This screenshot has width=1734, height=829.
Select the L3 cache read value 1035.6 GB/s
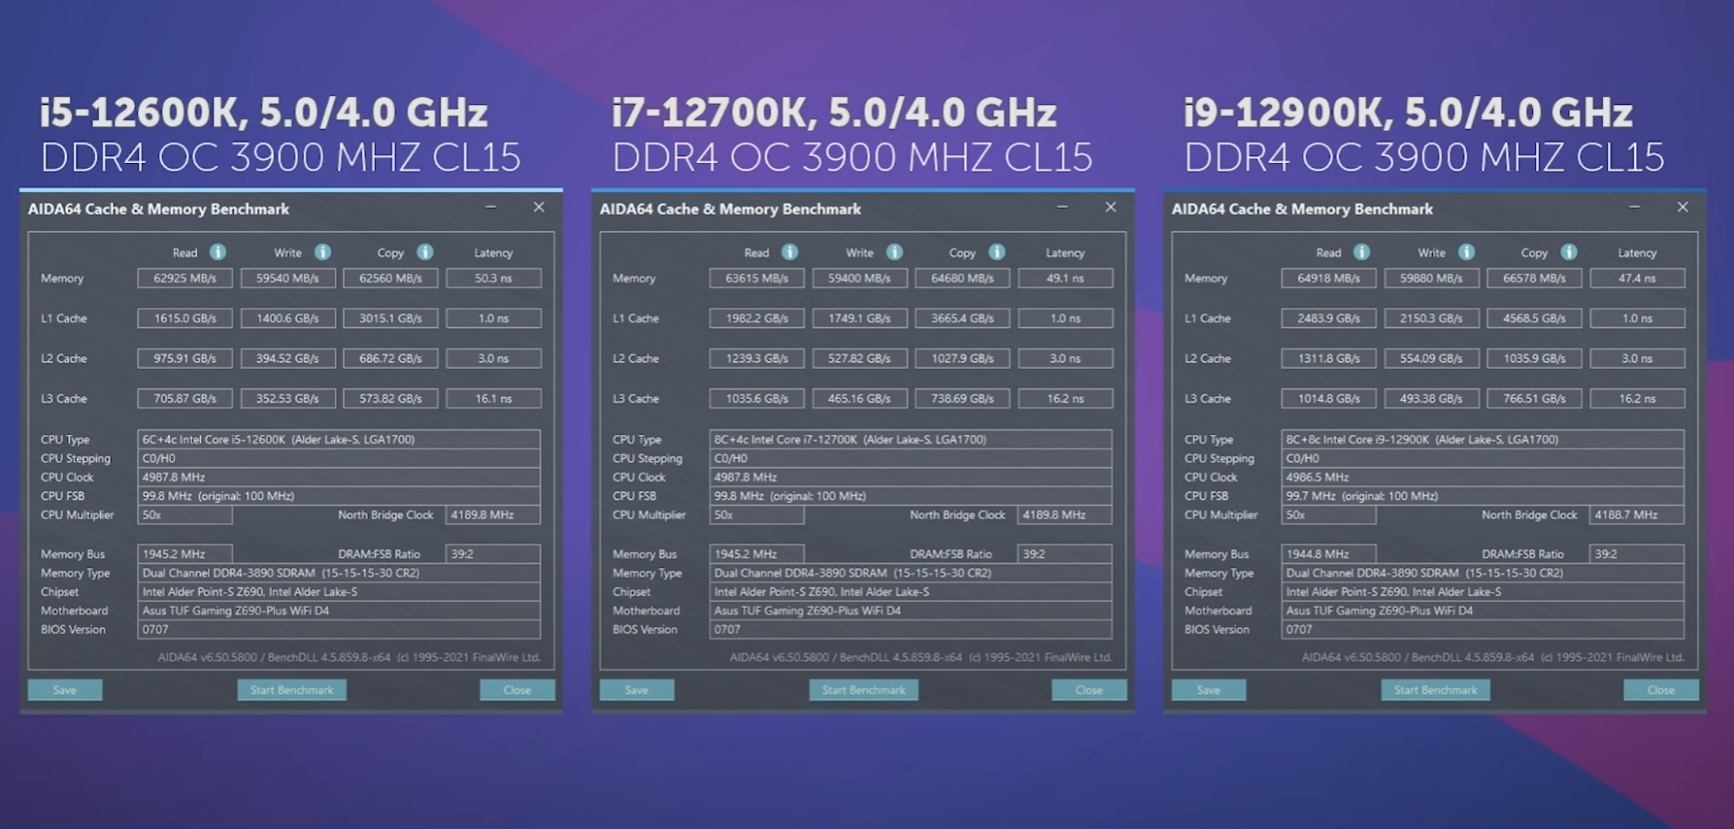point(756,399)
